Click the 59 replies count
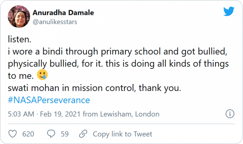Viewport: 243px width, 144px height. click(65, 134)
